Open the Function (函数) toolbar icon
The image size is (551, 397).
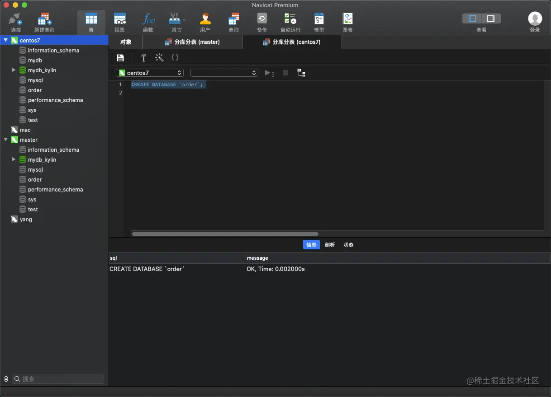coord(148,22)
